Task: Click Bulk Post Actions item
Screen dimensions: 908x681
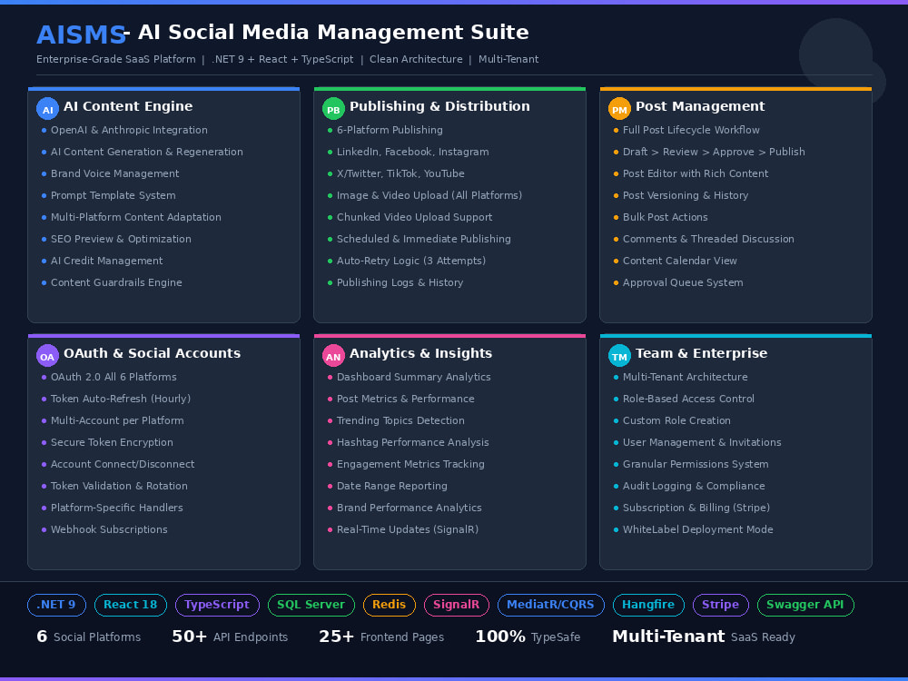Action: pos(666,217)
